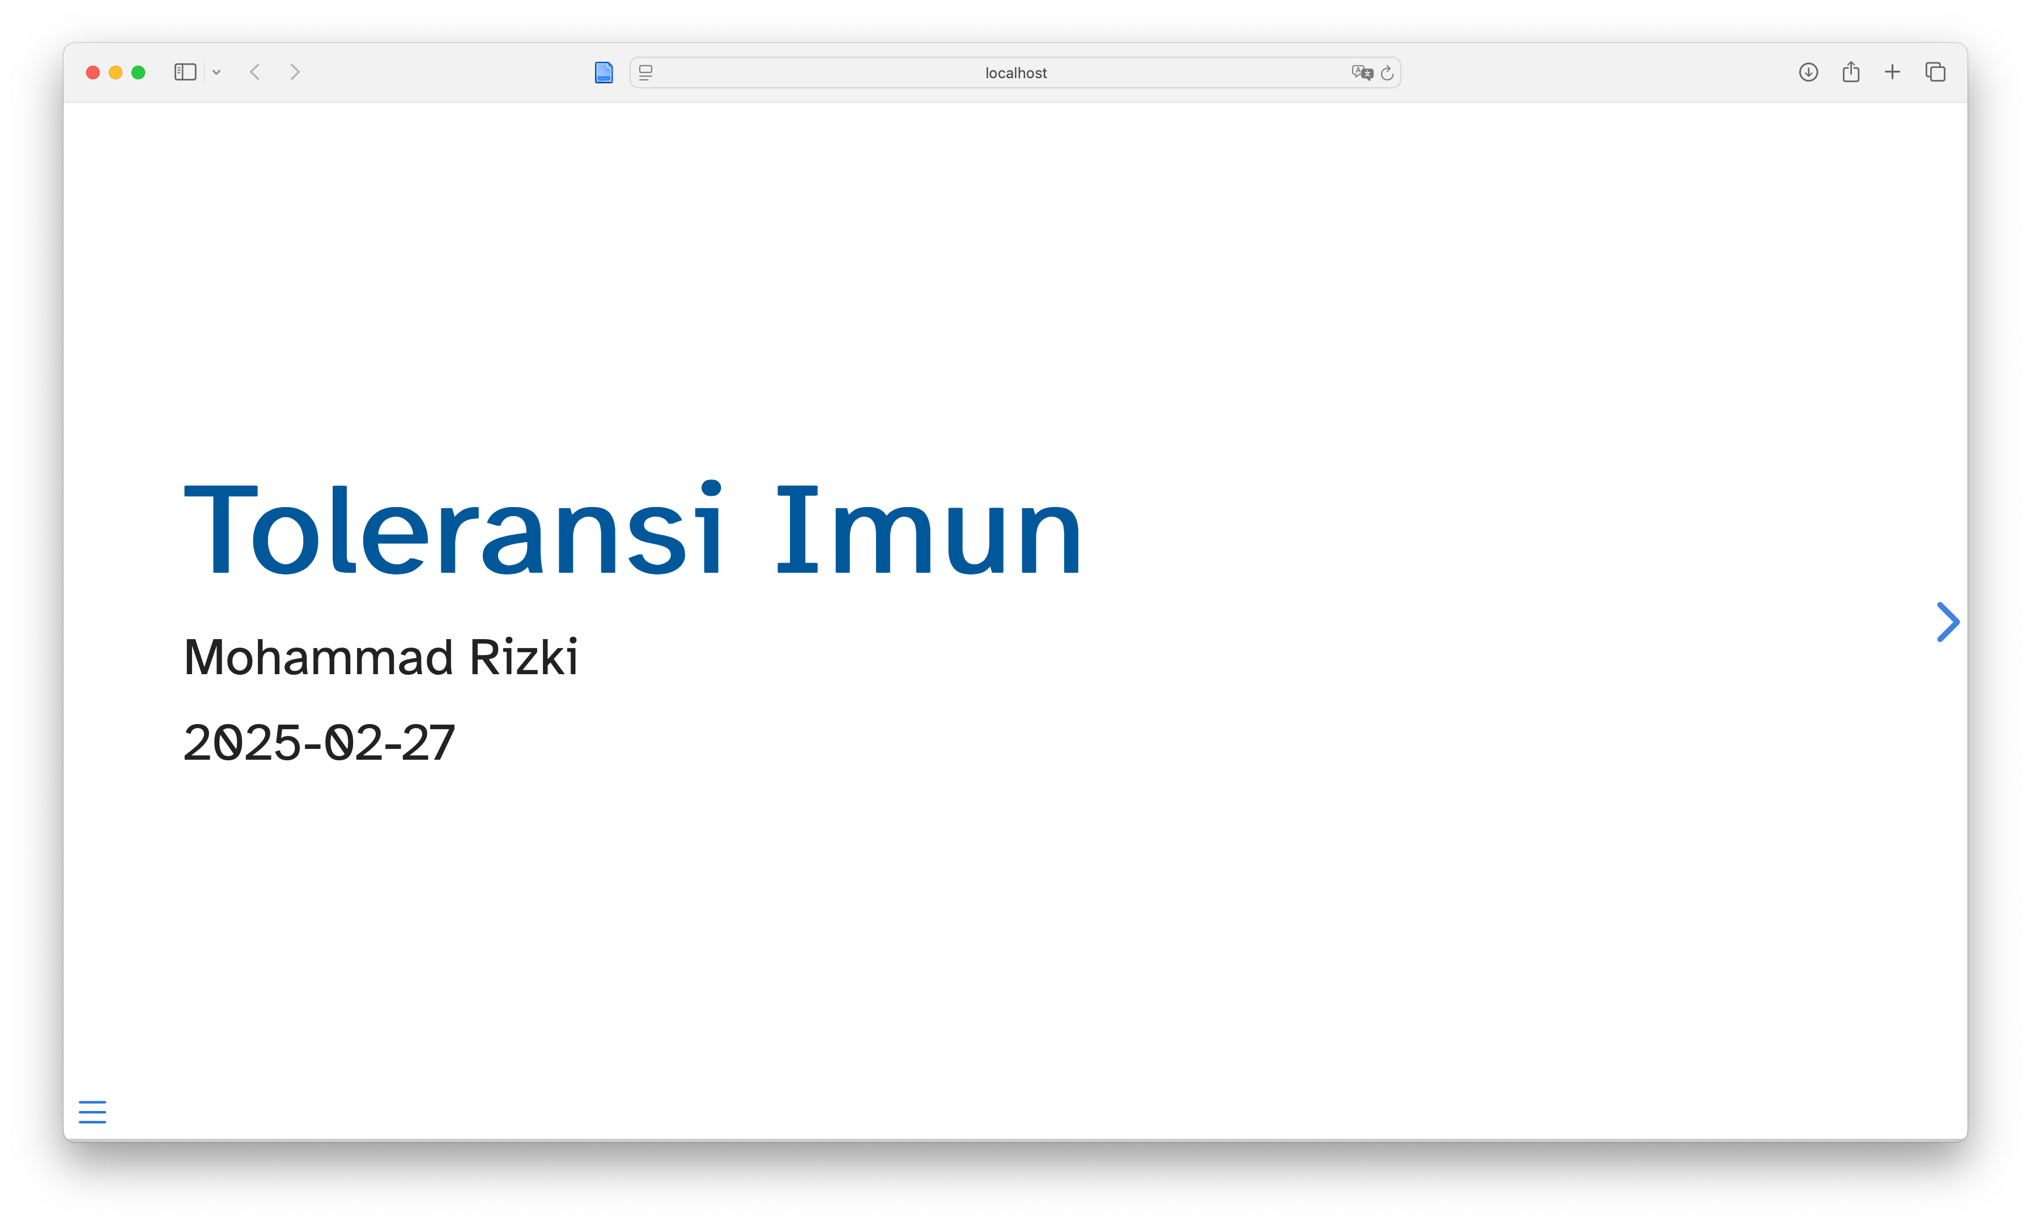Open the page menu in address bar
This screenshot has height=1226, width=2031.
pos(646,73)
